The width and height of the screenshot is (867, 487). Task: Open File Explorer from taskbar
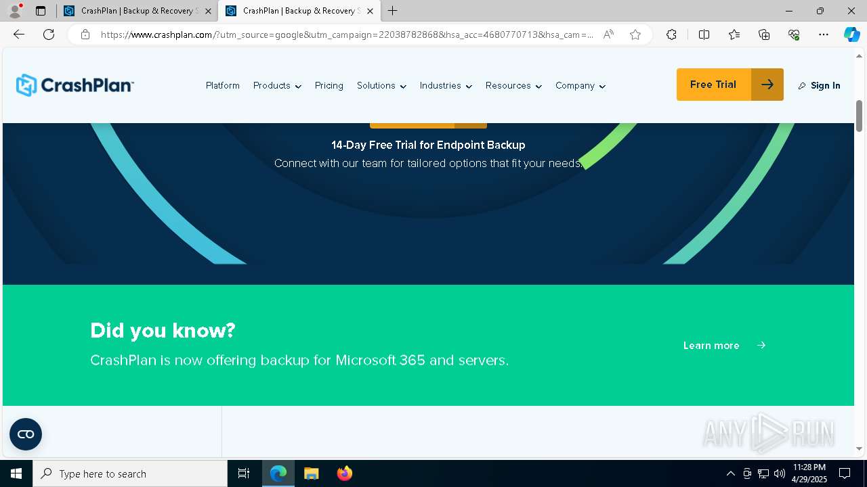[x=312, y=473]
